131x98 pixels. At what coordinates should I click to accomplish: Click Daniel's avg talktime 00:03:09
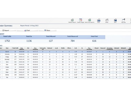point(22,52)
